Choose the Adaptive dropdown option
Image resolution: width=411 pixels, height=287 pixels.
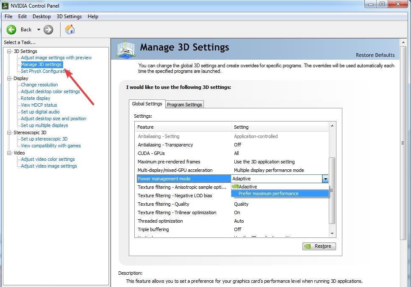[x=280, y=187]
